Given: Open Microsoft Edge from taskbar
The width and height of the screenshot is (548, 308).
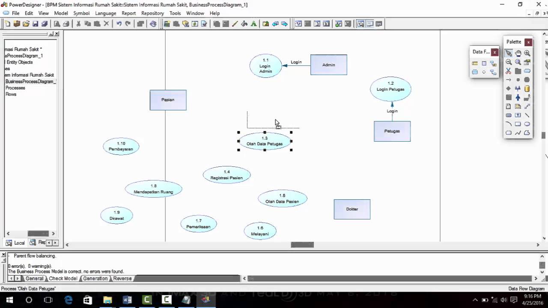Looking at the screenshot, I should (x=68, y=300).
